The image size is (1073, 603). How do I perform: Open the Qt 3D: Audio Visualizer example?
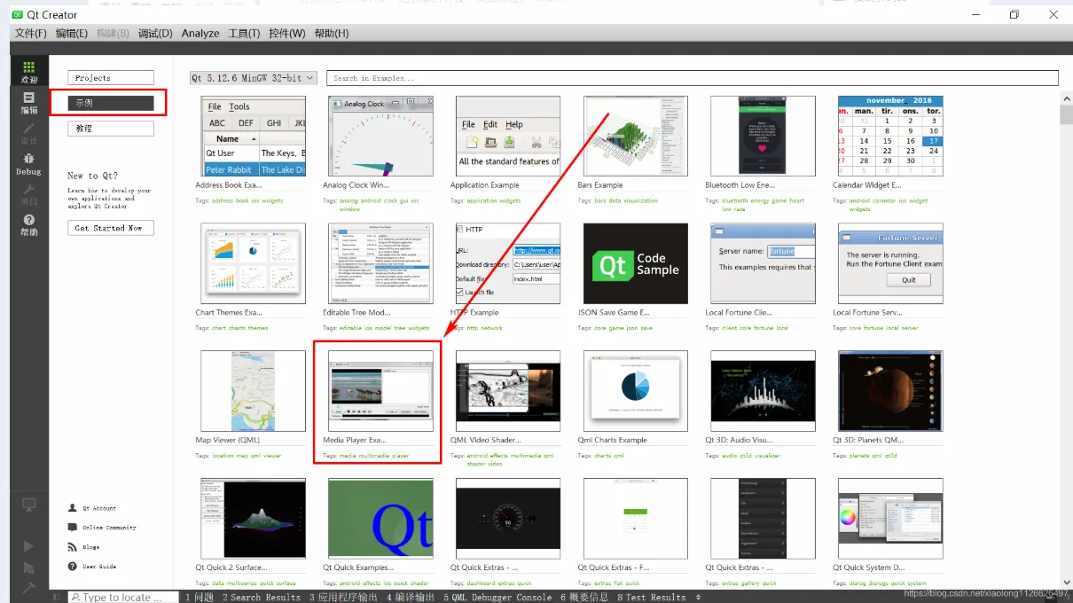[x=763, y=391]
